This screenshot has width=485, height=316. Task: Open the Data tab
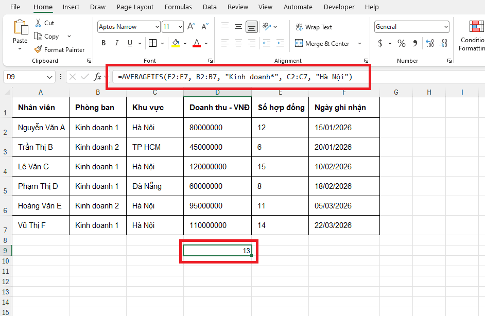210,7
